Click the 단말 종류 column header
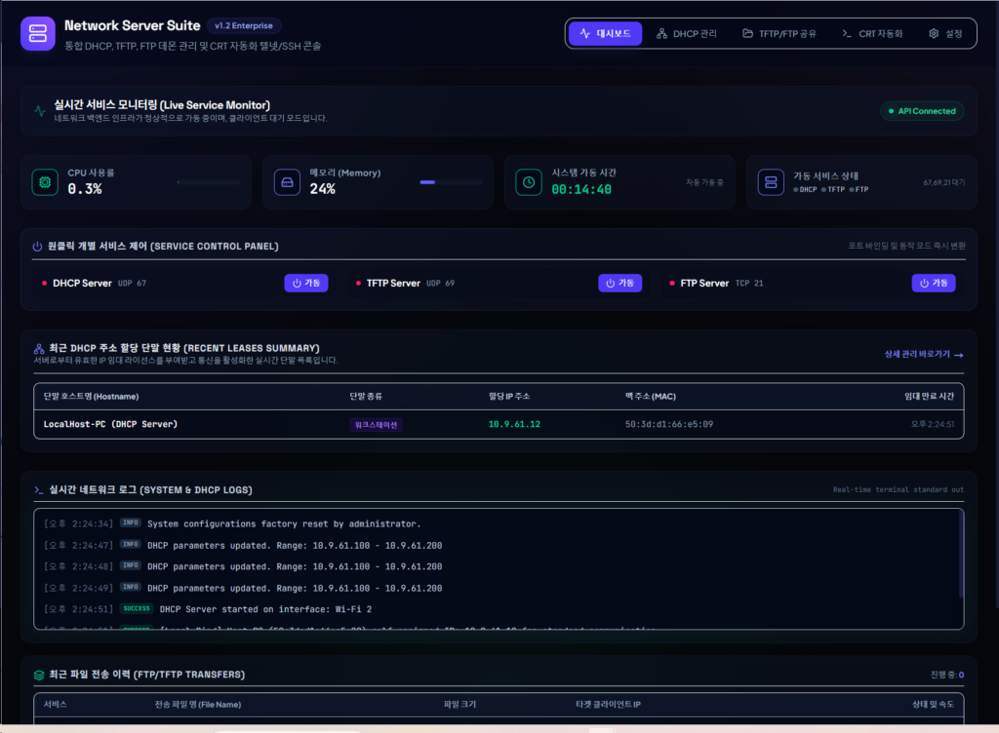This screenshot has width=999, height=733. click(366, 397)
